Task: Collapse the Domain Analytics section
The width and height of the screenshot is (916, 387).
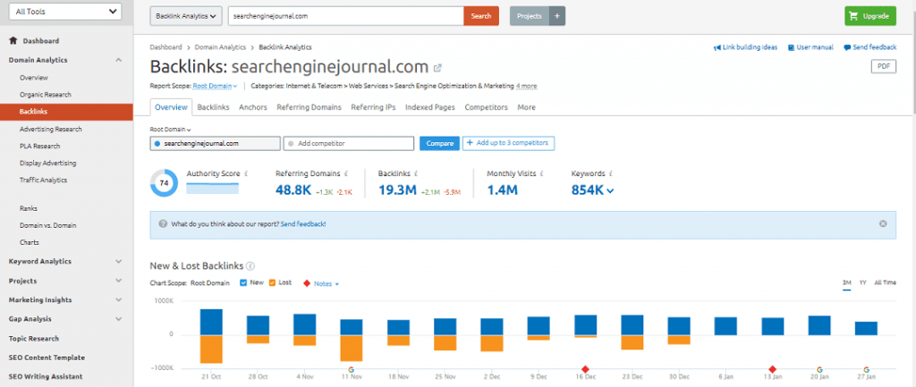Action: (119, 60)
